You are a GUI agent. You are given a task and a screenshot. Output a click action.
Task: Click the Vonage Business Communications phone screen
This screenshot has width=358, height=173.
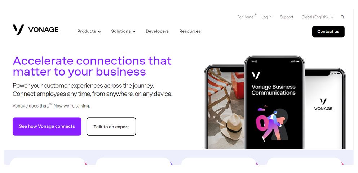[274, 103]
